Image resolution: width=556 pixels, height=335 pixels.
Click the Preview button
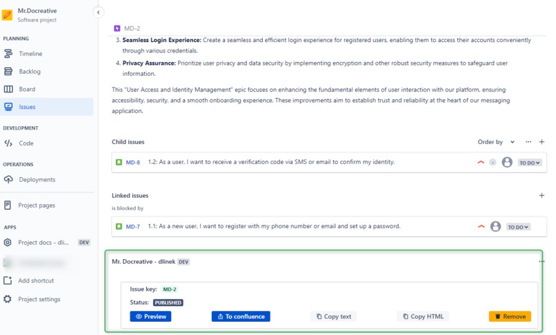pyautogui.click(x=150, y=316)
